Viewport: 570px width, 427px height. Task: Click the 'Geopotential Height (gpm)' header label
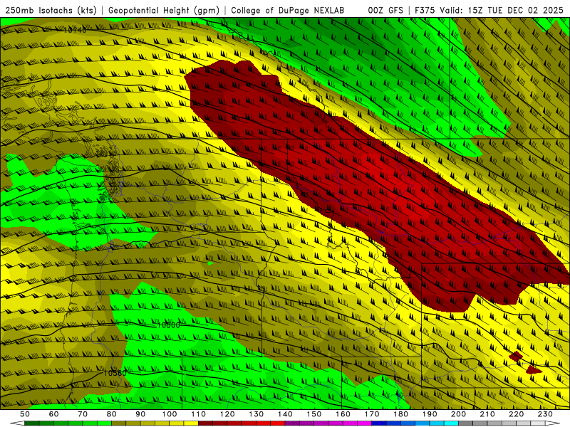164,11
